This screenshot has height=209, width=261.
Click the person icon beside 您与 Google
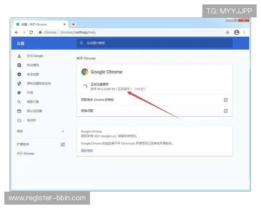coord(19,56)
